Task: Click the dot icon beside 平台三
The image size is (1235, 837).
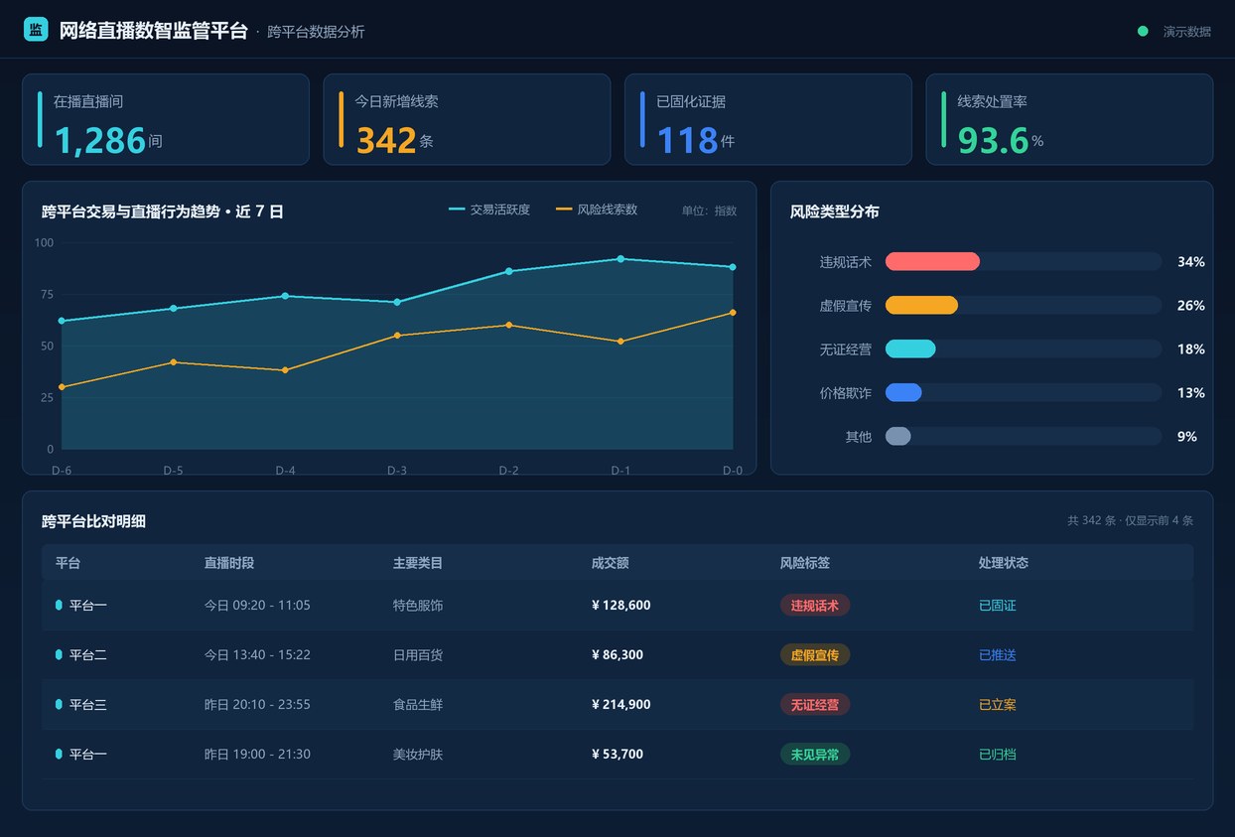Action: pos(59,705)
